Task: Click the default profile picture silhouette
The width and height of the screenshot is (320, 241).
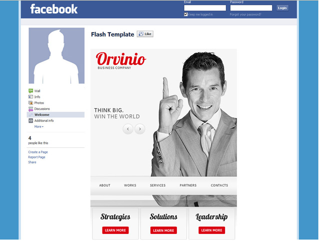Action: (56, 56)
